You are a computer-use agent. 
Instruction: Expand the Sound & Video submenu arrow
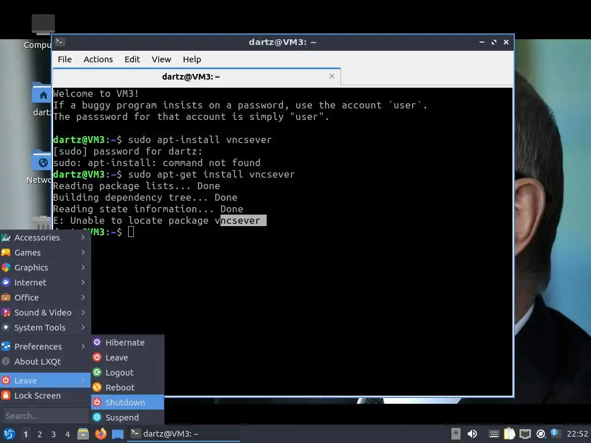(x=83, y=313)
